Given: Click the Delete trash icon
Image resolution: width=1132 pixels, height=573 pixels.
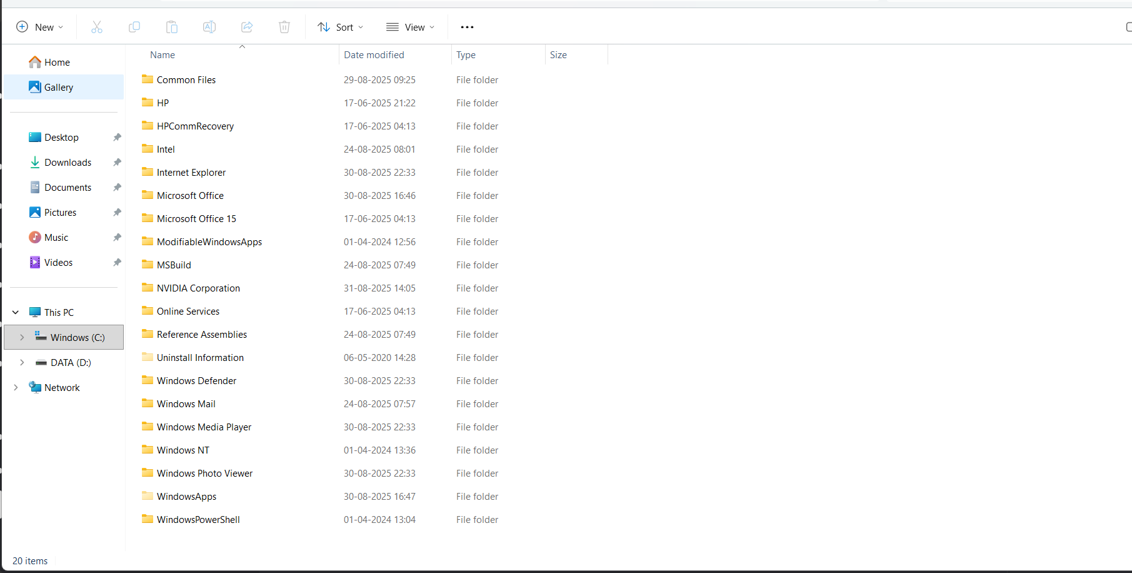Looking at the screenshot, I should pos(284,27).
